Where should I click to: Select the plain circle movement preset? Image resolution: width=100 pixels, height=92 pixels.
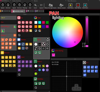tap(10, 40)
